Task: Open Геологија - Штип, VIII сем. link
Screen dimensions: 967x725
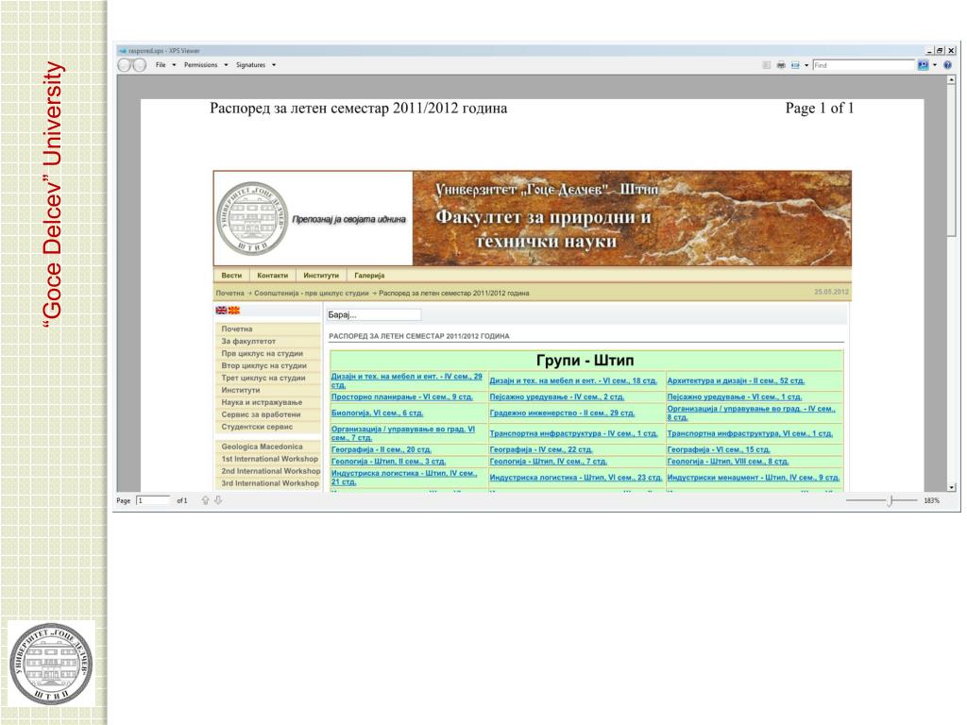Action: (x=728, y=462)
